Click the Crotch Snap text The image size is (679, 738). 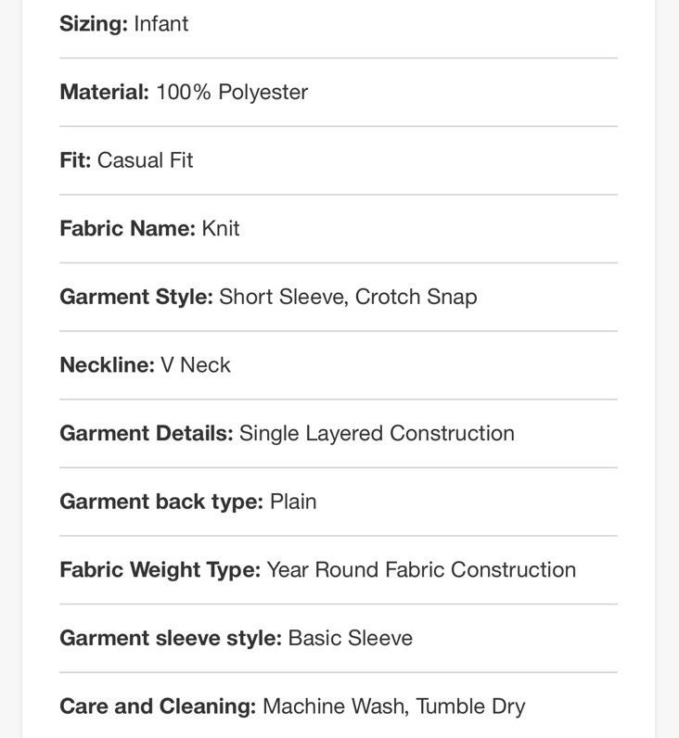coord(416,298)
